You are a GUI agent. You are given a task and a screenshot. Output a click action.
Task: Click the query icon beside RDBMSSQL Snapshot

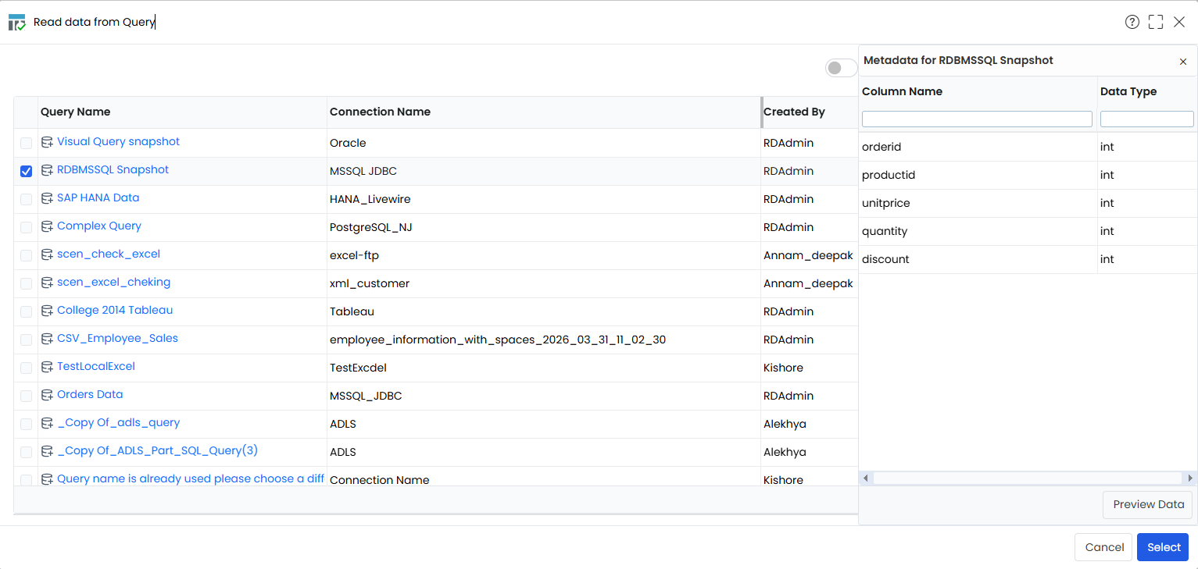click(47, 170)
